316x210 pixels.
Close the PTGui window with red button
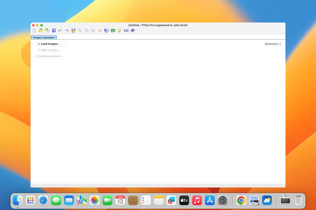pyautogui.click(x=33, y=25)
